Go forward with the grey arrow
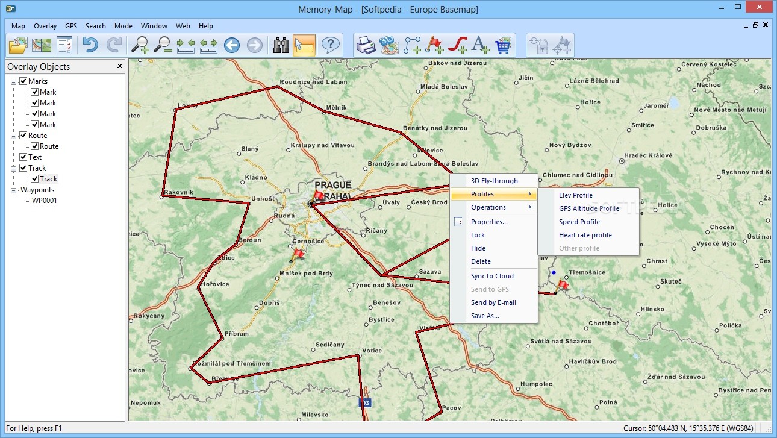This screenshot has height=438, width=777. pyautogui.click(x=255, y=45)
